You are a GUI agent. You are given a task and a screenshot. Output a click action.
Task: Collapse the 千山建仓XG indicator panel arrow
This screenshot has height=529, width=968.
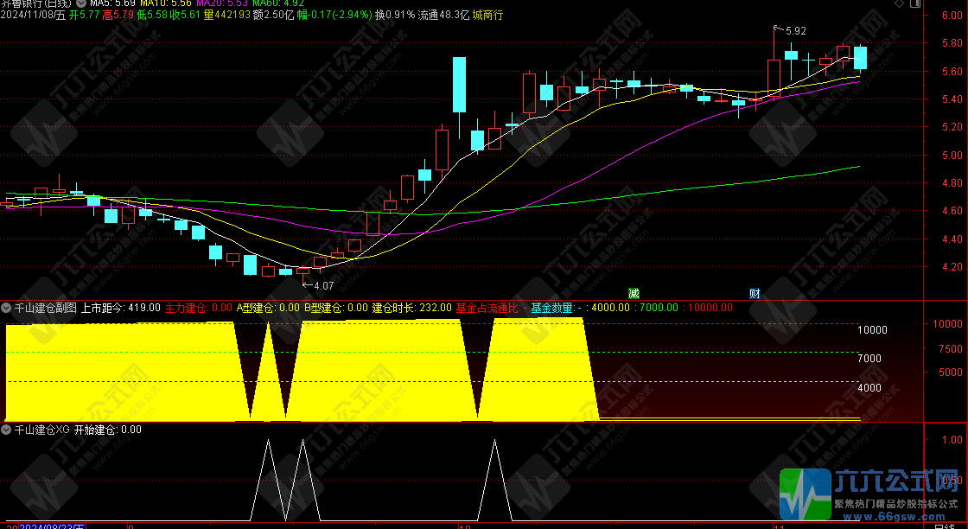(6, 429)
